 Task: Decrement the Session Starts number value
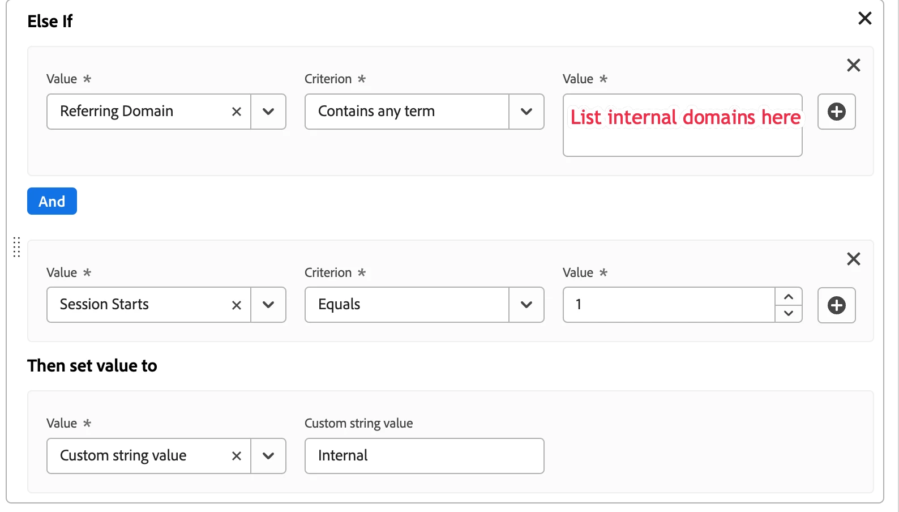788,313
